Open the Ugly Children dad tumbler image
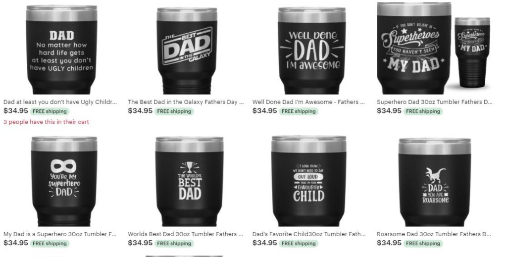The width and height of the screenshot is (507, 257). pos(61,50)
